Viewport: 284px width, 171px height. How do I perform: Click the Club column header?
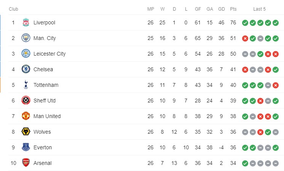[13, 9]
